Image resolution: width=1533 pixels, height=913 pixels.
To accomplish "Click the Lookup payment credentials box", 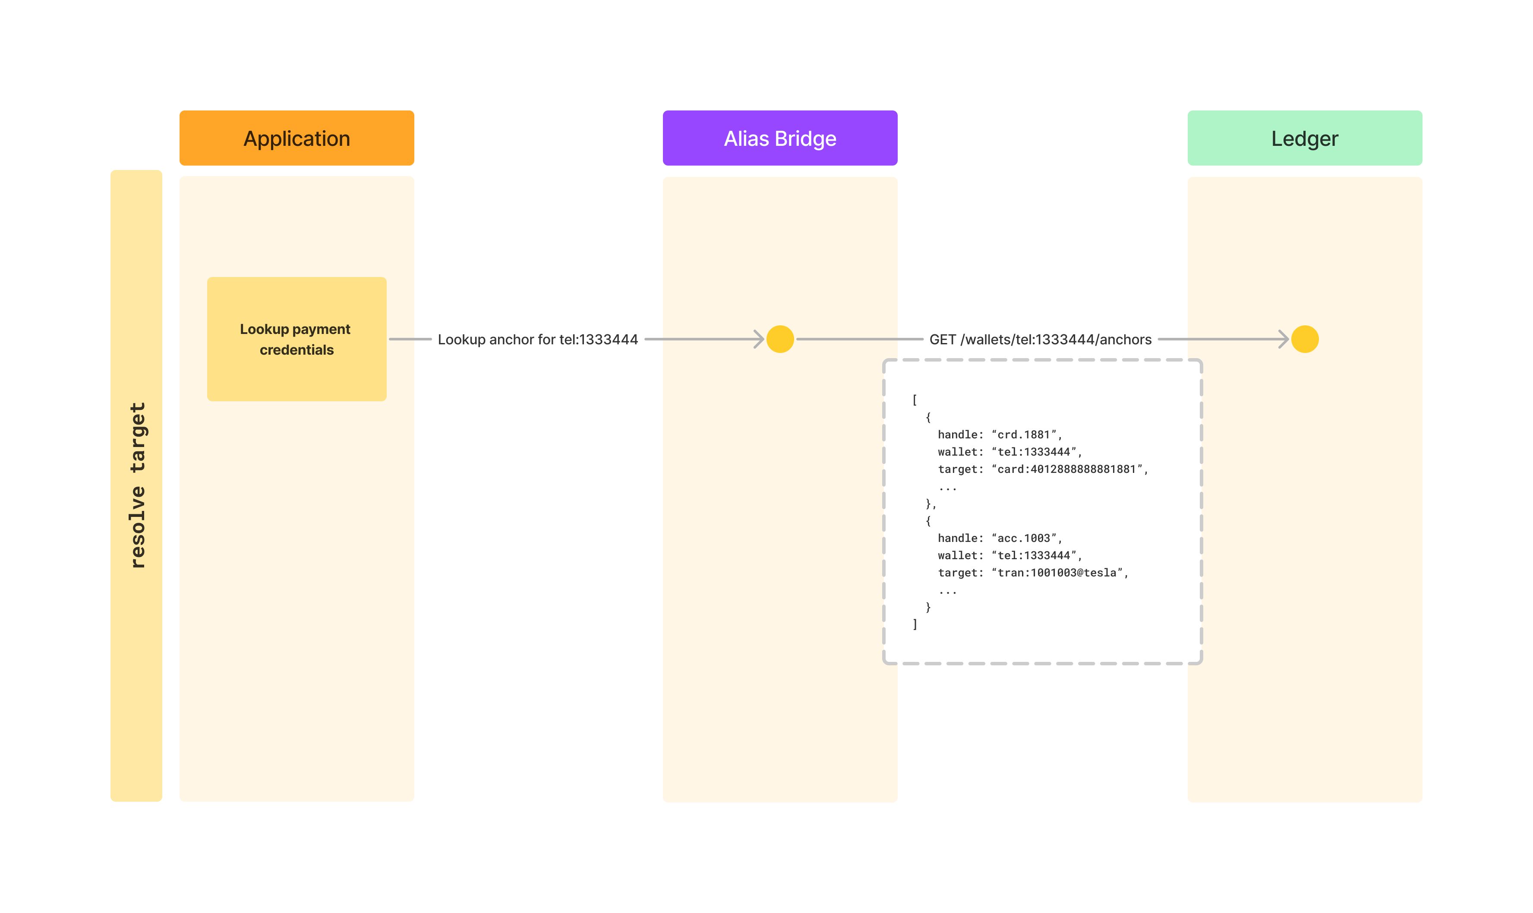I will click(297, 339).
